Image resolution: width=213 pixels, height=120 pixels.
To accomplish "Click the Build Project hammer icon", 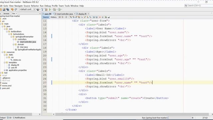I will (x=42, y=9).
